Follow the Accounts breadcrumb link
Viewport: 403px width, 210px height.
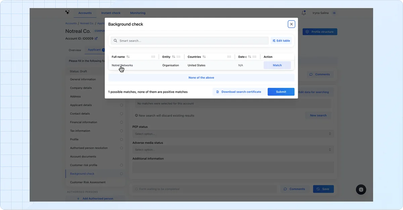[71, 23]
